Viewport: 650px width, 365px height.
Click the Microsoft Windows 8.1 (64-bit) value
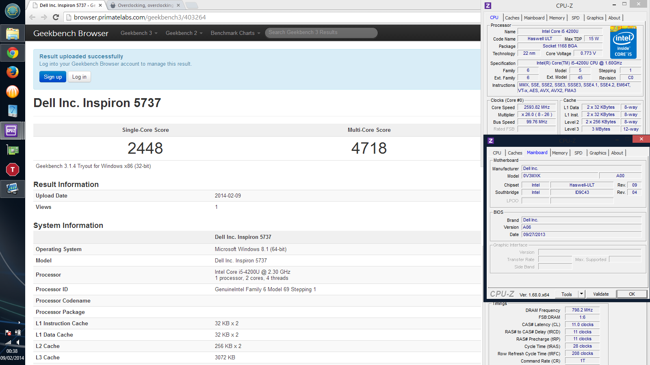tap(251, 249)
